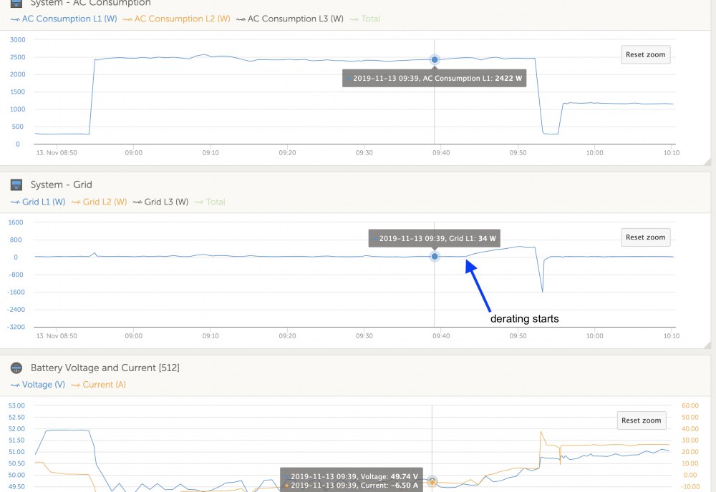Click the 60.00 value on battery current axis
The height and width of the screenshot is (492, 716).
coord(690,405)
